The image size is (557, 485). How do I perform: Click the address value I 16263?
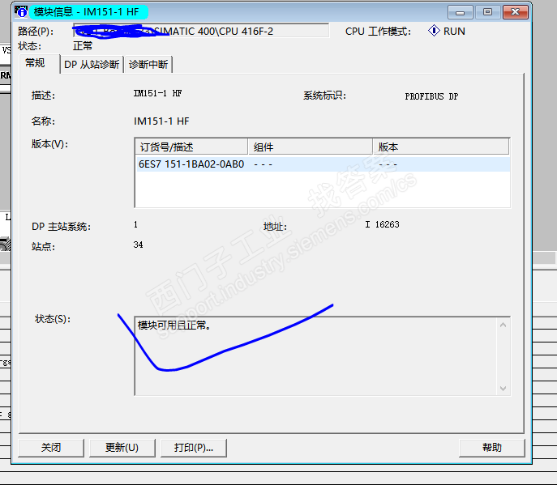click(382, 224)
